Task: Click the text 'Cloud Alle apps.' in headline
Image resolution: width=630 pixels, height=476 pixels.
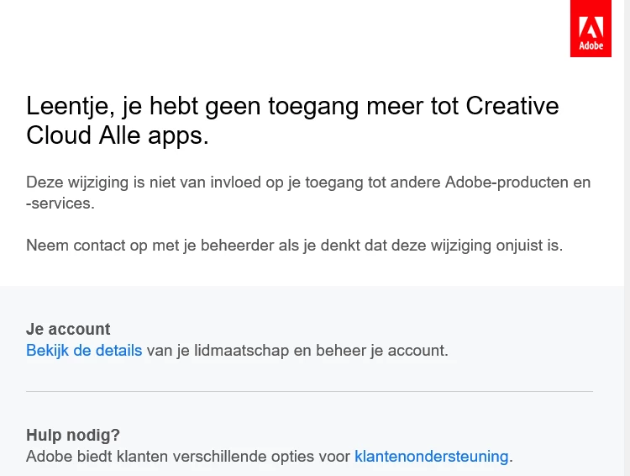Action: [x=118, y=135]
